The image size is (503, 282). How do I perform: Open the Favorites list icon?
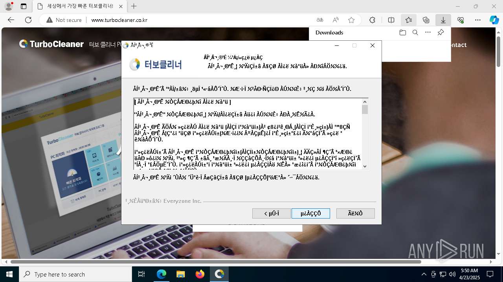tap(409, 20)
